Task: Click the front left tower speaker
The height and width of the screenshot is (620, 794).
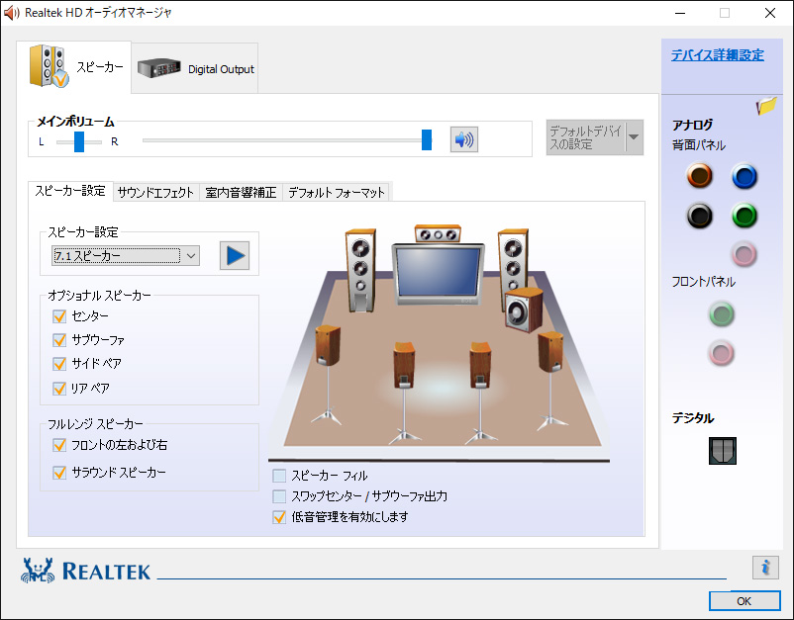Action: click(360, 271)
